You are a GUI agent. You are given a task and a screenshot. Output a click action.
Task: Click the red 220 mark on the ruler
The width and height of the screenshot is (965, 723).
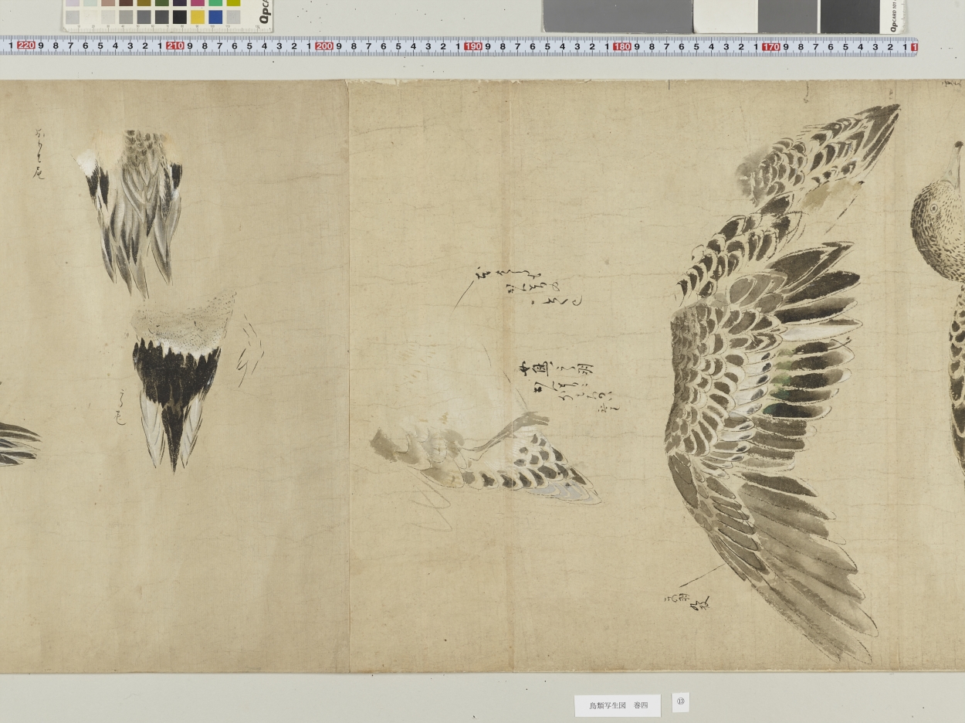(x=25, y=46)
